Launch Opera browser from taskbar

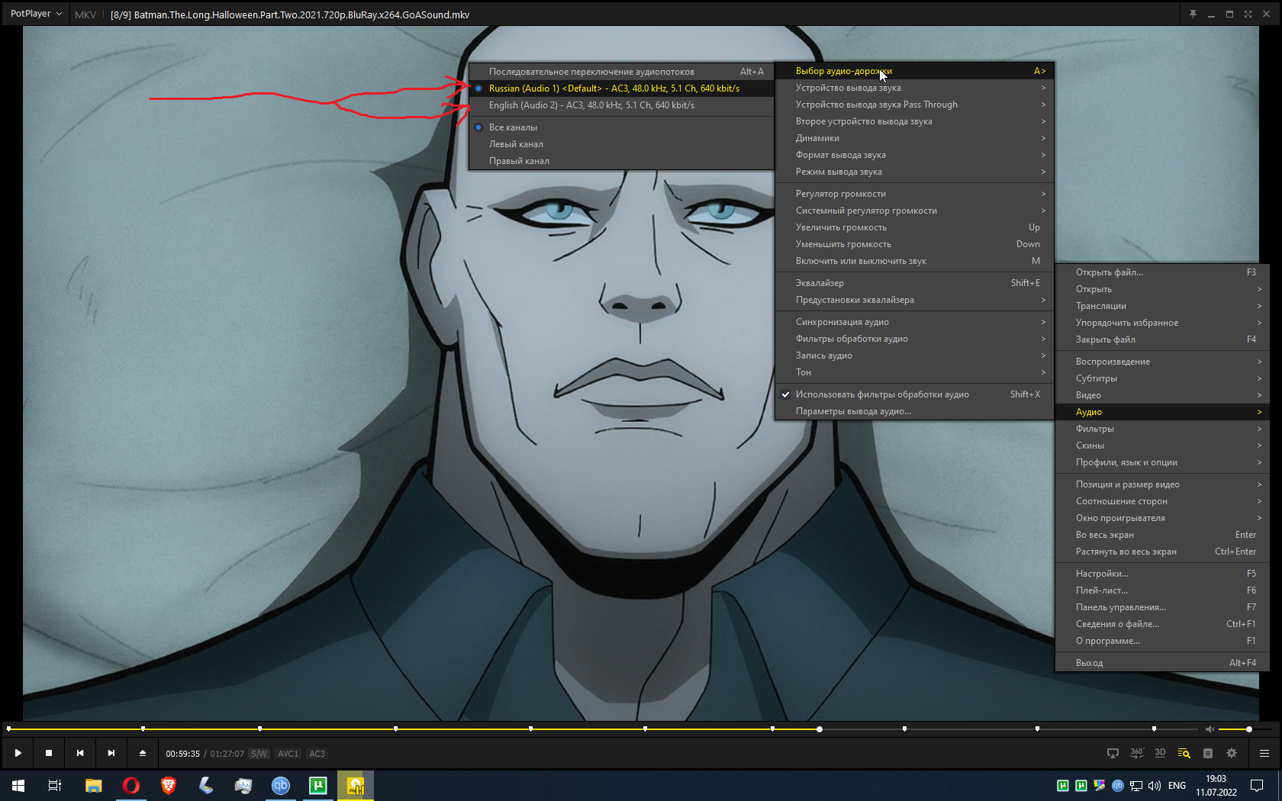click(x=131, y=786)
